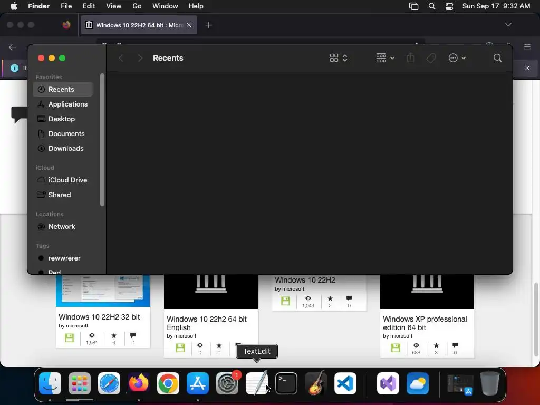The height and width of the screenshot is (405, 540).
Task: Click the Finder sidebar scrollbar
Action: click(102, 140)
